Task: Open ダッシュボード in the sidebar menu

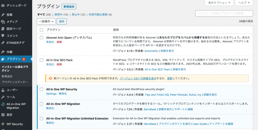Action: tap(16, 6)
